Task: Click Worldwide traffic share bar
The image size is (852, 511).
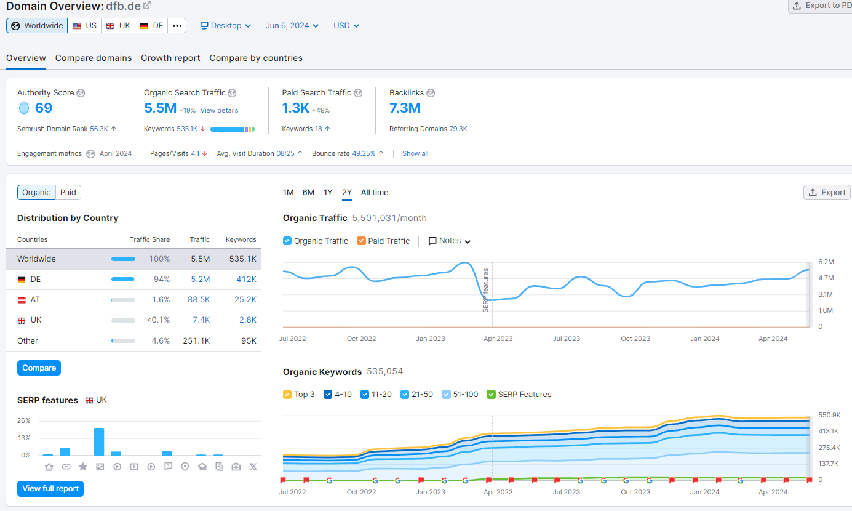Action: pyautogui.click(x=123, y=259)
